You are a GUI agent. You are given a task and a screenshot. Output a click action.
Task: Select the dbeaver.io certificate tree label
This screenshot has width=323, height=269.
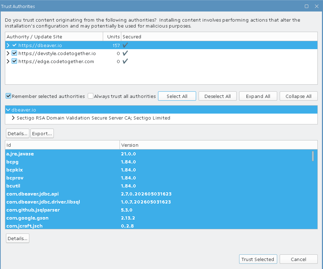click(x=24, y=110)
